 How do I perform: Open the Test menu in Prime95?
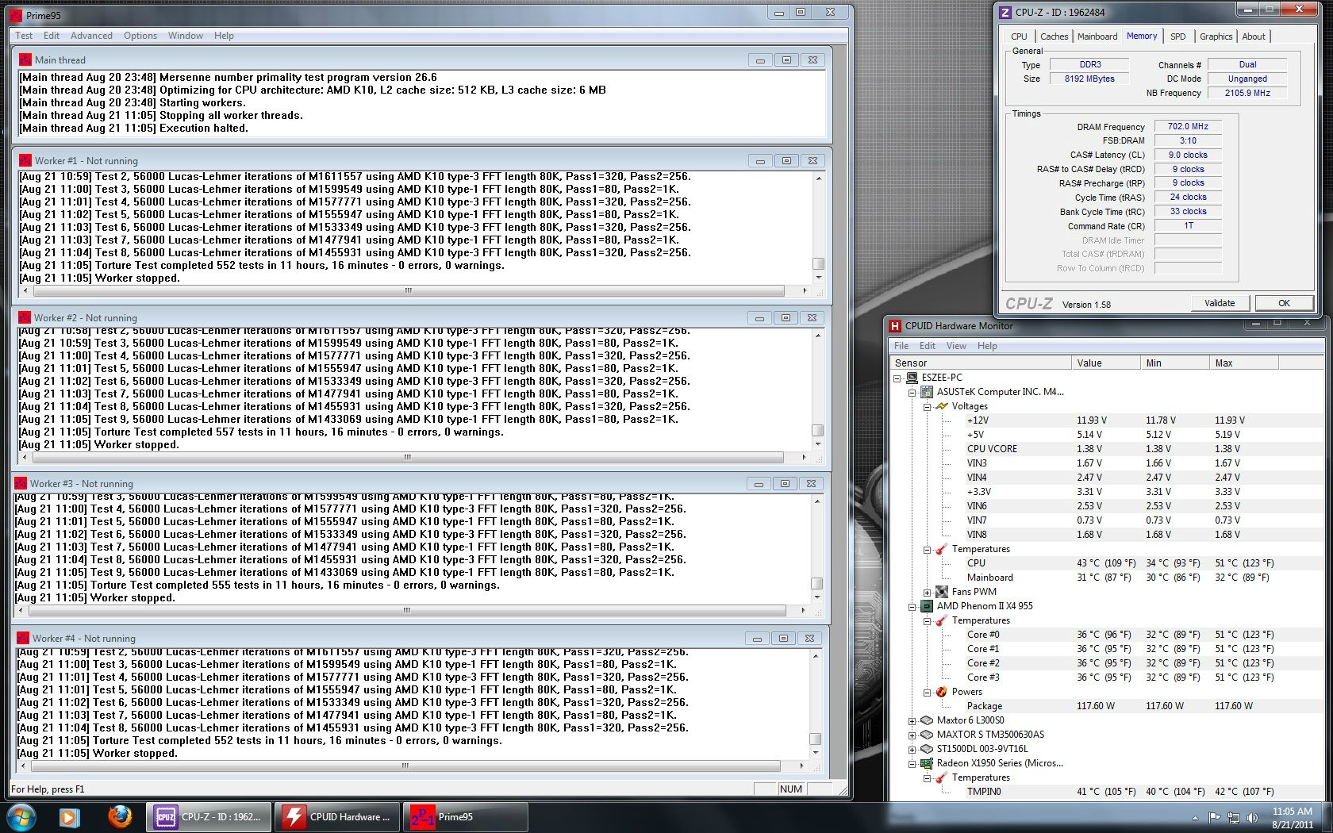(x=24, y=36)
